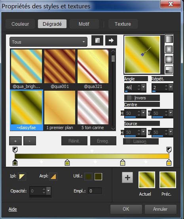Screen dimensions: 184x219
Task: Add current material to palette plus icon
Action: pyautogui.click(x=127, y=177)
